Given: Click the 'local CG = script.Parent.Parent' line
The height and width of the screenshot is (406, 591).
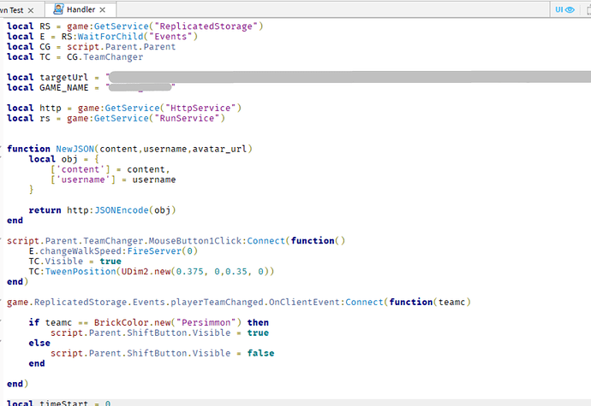Looking at the screenshot, I should click(x=91, y=47).
